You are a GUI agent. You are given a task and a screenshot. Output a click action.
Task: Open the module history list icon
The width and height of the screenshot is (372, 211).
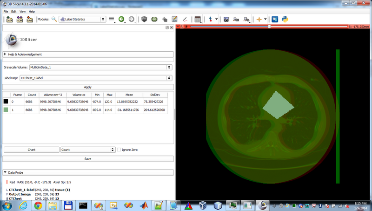click(112, 19)
